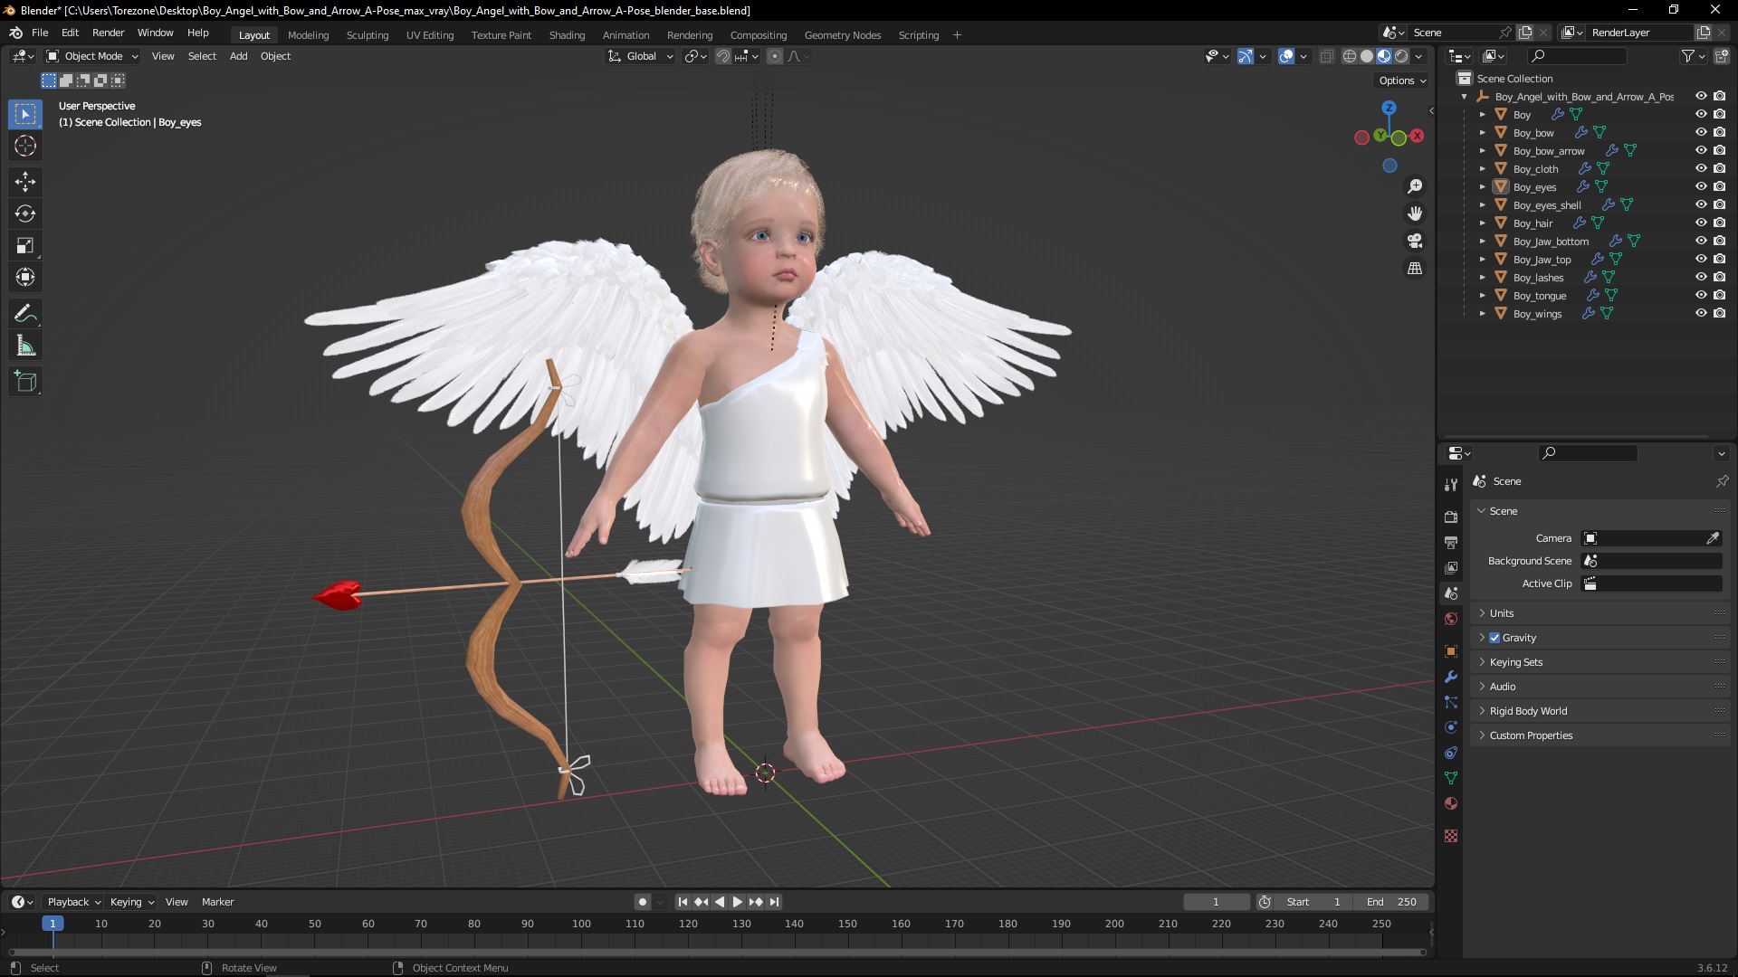
Task: Disable Boy_cloth in renders
Action: pyautogui.click(x=1719, y=168)
